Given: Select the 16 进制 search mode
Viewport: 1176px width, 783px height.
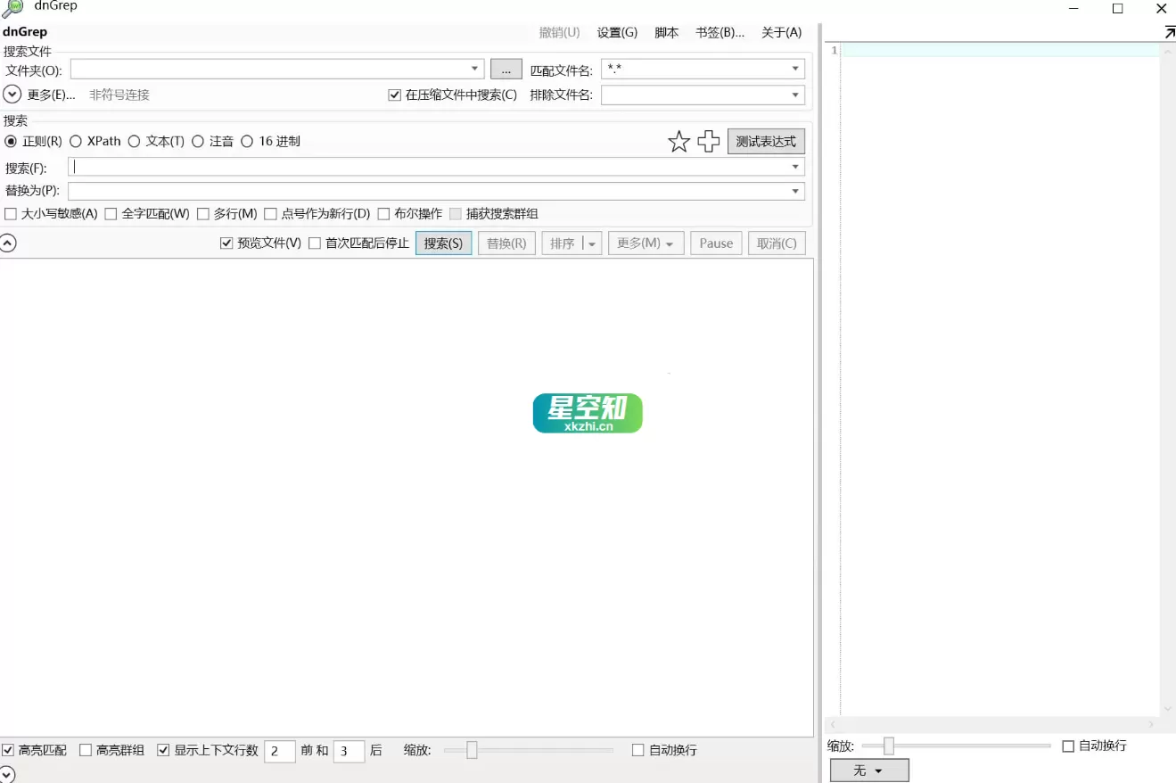Looking at the screenshot, I should click(x=247, y=141).
